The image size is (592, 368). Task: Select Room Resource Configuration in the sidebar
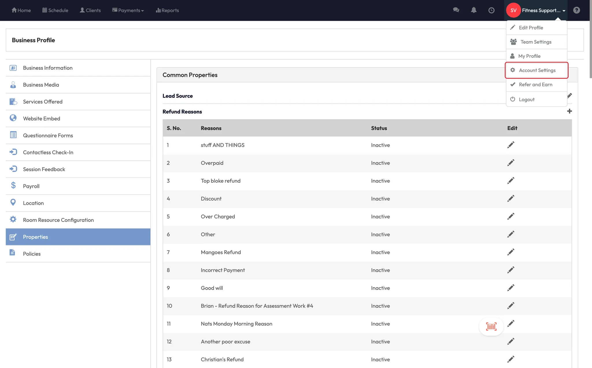(58, 220)
